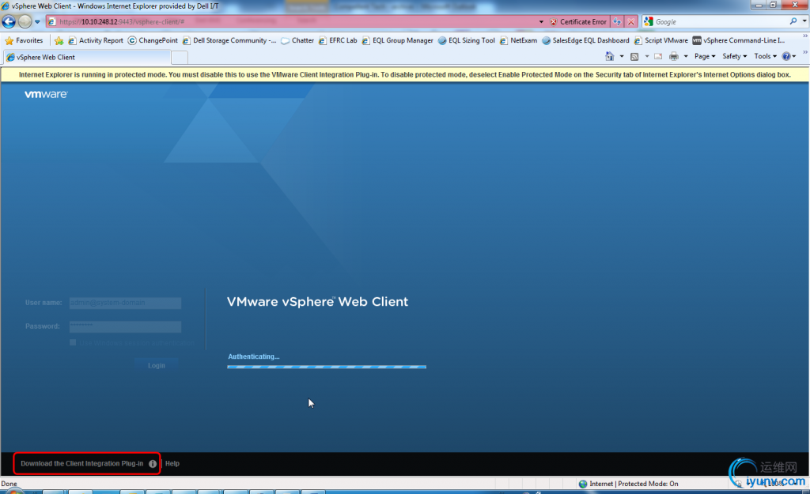This screenshot has width=810, height=494.
Task: Open the EQL Sizing Tool favorite
Action: [467, 40]
